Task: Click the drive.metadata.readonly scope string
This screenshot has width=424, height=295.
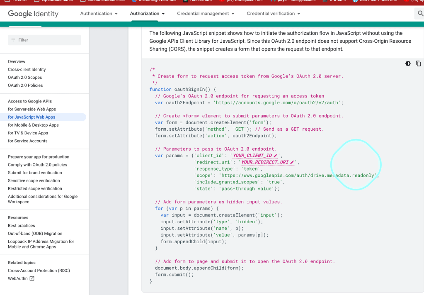Action: [x=298, y=176]
